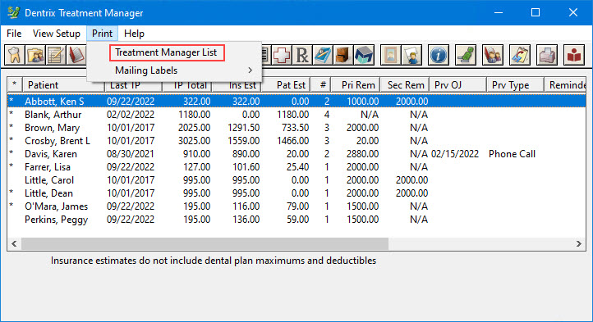Open the brown cabinet Document Center icon
The height and width of the screenshot is (322, 593).
343,56
